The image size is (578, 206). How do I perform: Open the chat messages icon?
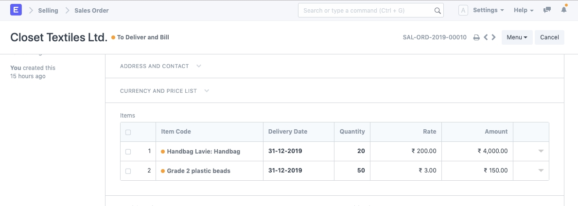(547, 10)
